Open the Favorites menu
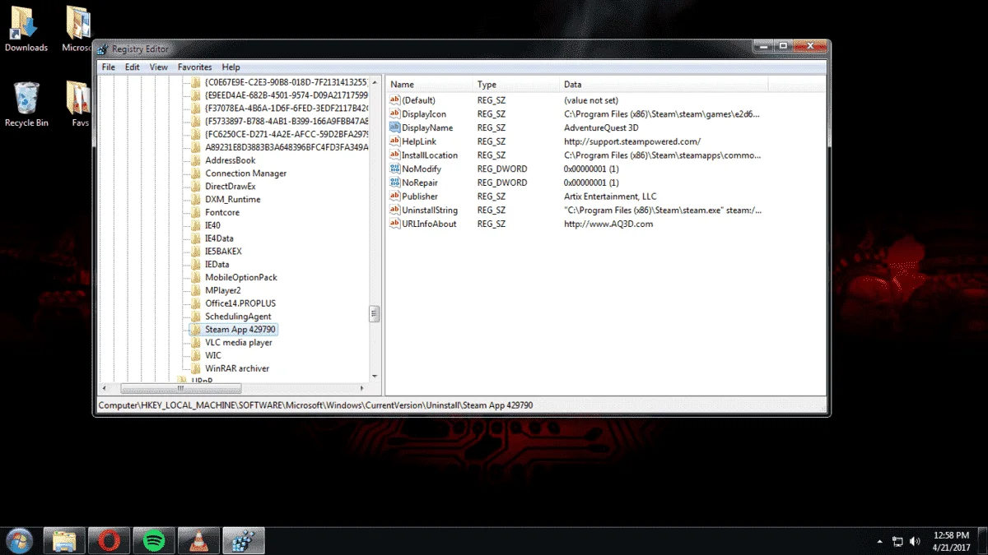Screen dimensions: 988x555 pyautogui.click(x=194, y=67)
